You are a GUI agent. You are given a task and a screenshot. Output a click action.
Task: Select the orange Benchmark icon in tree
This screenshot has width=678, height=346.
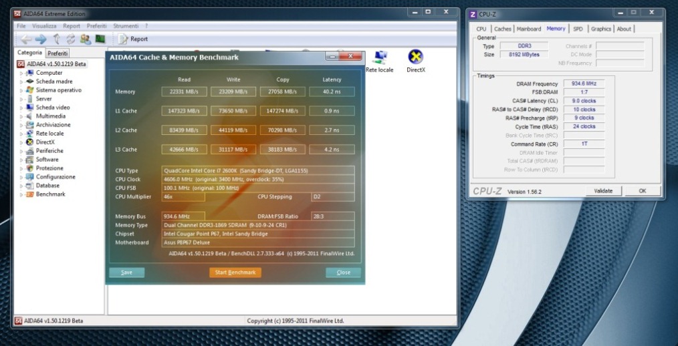click(x=29, y=194)
